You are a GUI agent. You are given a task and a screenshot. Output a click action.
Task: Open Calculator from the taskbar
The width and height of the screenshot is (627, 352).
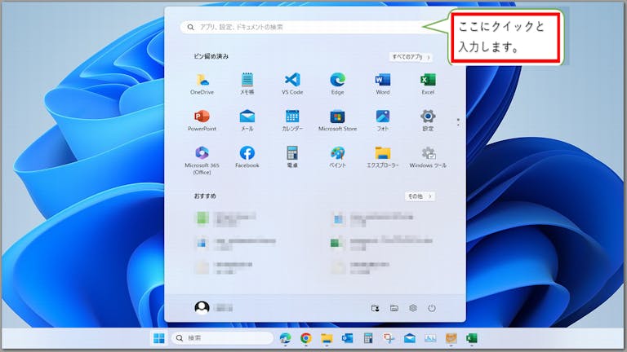click(x=368, y=338)
